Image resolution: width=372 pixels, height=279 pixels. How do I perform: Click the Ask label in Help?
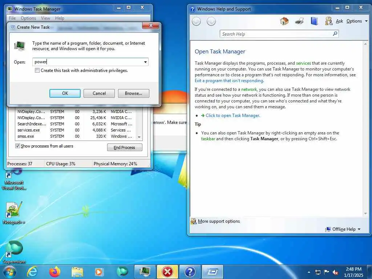pos(339,21)
